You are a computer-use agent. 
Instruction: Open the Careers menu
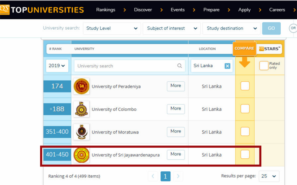[x=277, y=10]
